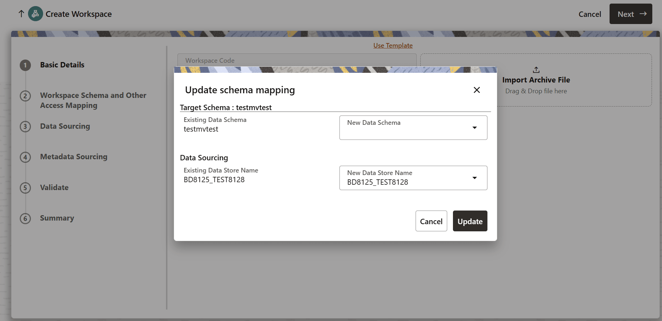This screenshot has width=662, height=321.
Task: Collapse the New Data Store Name selection chevron
Action: click(474, 178)
